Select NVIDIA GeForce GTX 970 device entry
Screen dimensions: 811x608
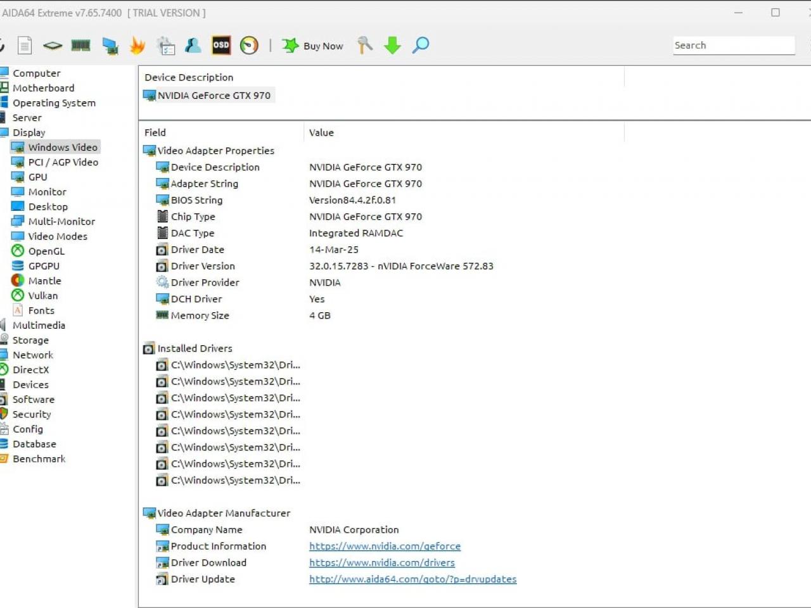pos(208,96)
